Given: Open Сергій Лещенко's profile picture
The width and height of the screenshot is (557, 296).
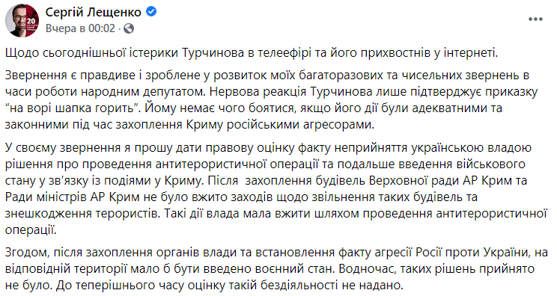Looking at the screenshot, I should [x=22, y=21].
